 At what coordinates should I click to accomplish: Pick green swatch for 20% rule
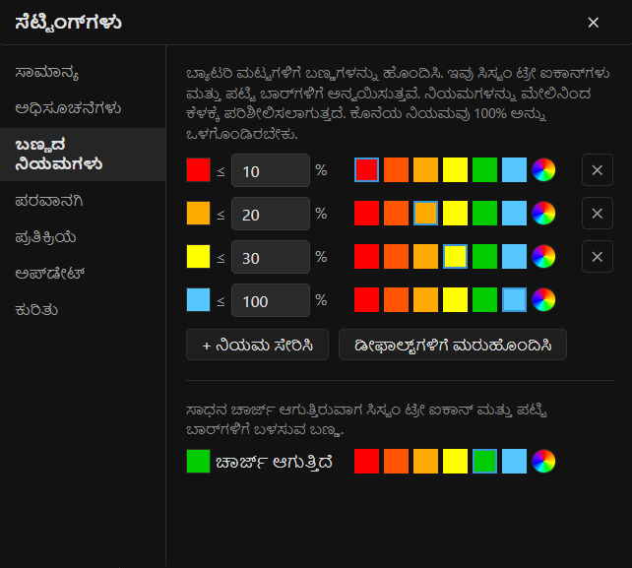pos(485,214)
